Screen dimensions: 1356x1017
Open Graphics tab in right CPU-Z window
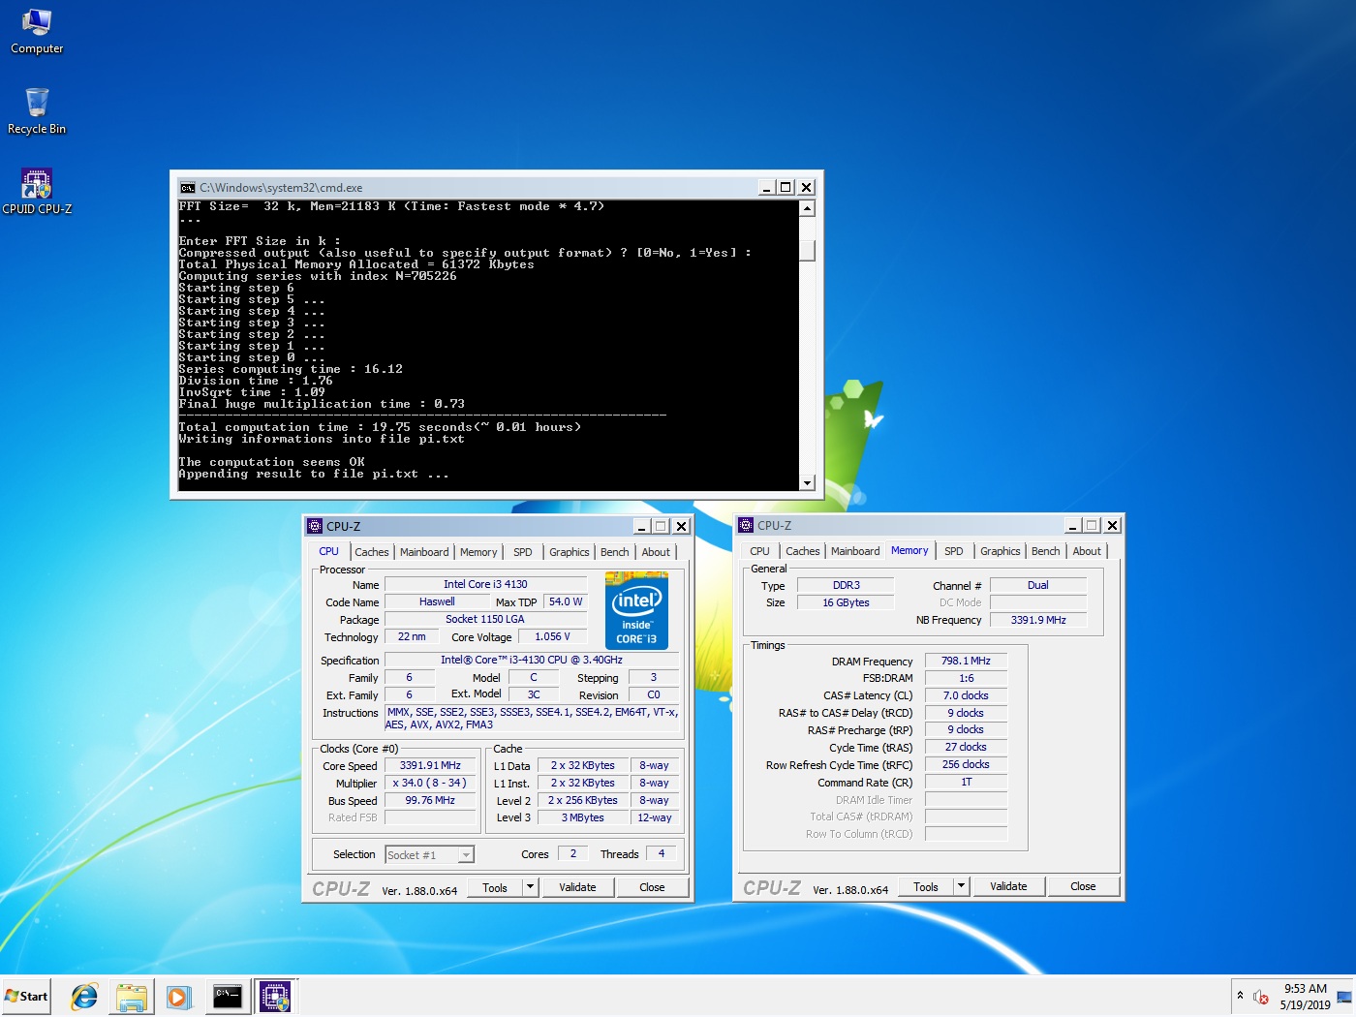(x=1001, y=551)
